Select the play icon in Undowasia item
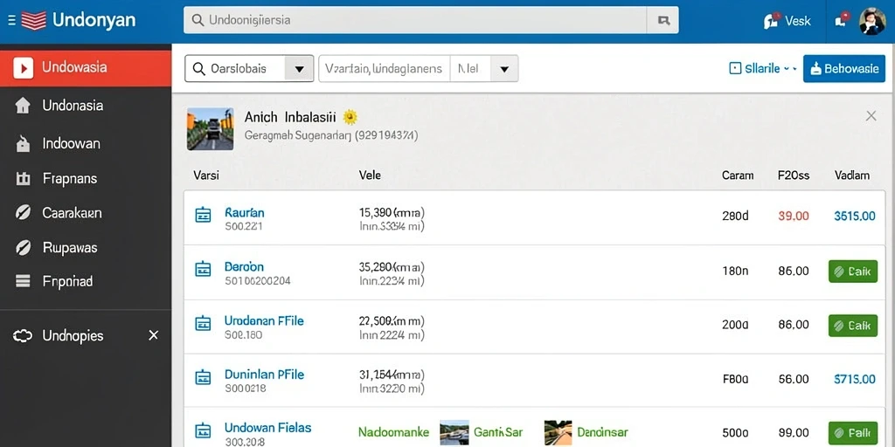This screenshot has width=895, height=447. pyautogui.click(x=23, y=68)
